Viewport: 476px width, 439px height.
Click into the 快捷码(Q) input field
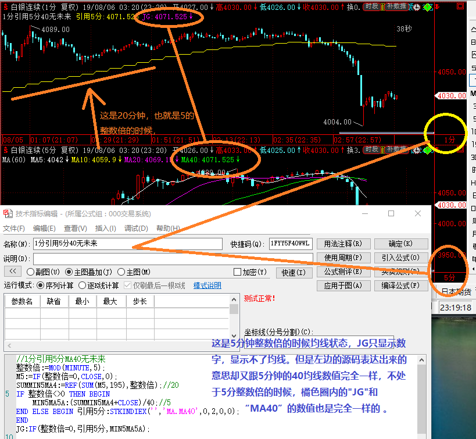291,244
